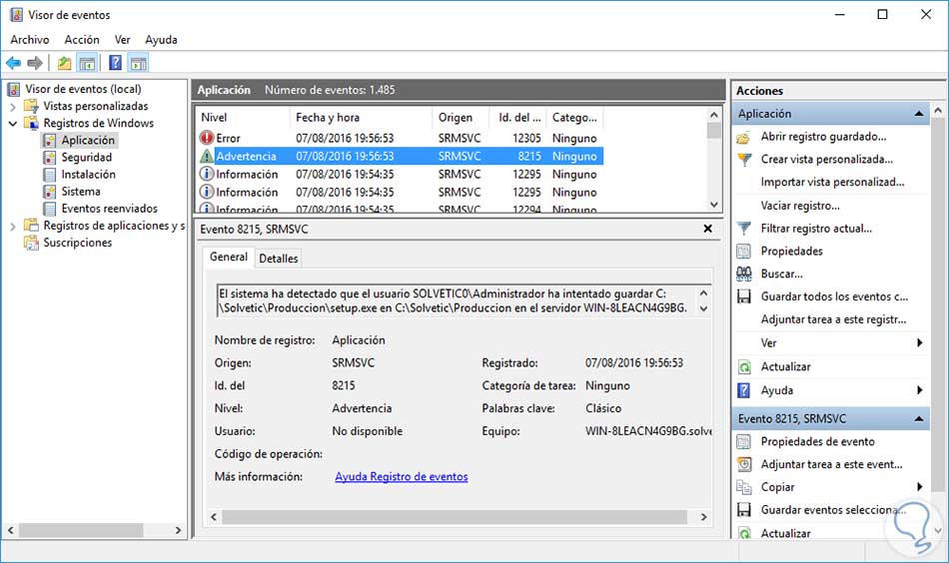
Task: Click the Seguridad log icon in tree
Action: pos(50,158)
